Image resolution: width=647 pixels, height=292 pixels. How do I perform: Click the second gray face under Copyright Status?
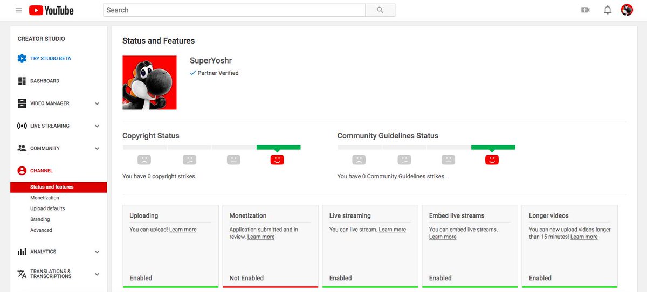click(189, 159)
